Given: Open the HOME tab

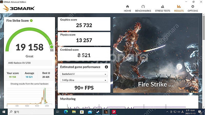Looking at the screenshot, I should point(127,8).
